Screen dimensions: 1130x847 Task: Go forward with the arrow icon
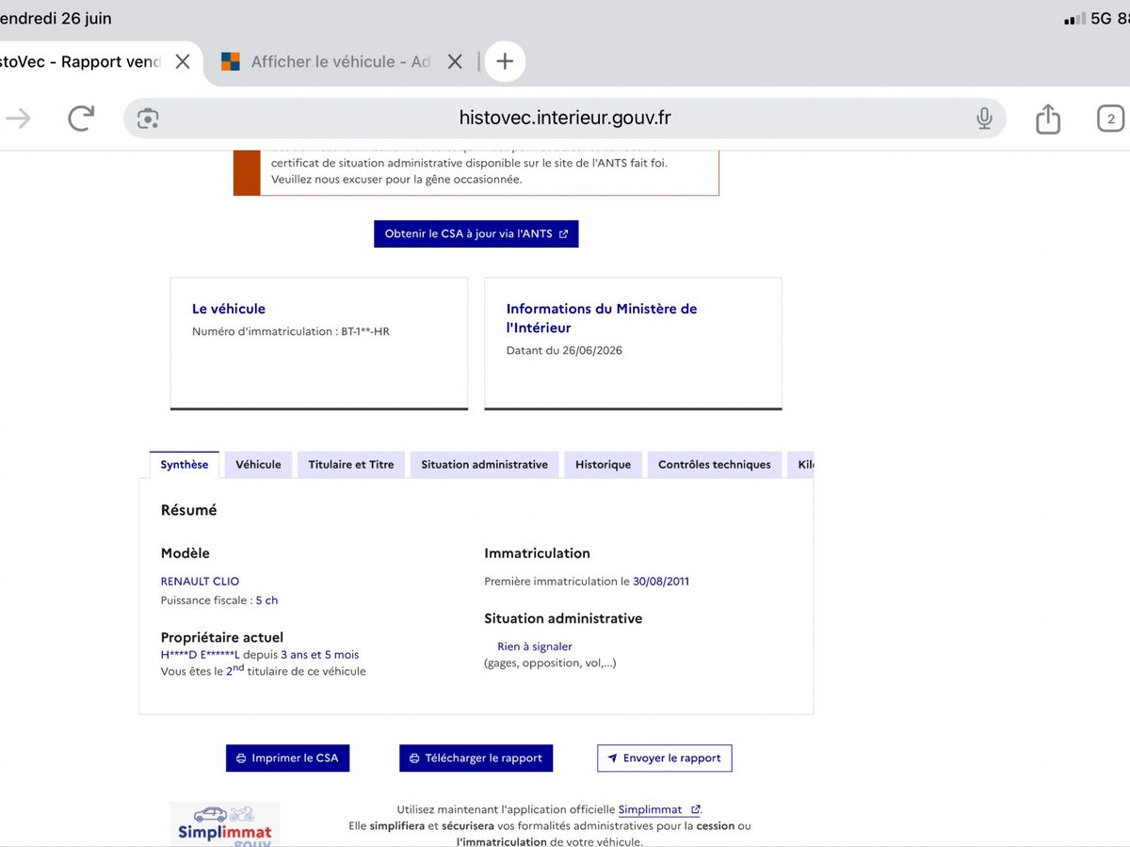tap(18, 118)
